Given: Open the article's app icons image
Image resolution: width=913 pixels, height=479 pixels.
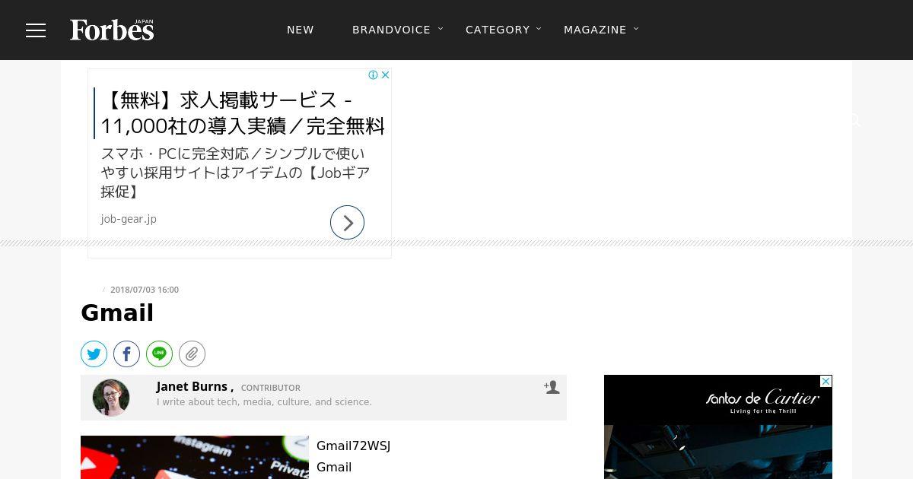Looking at the screenshot, I should coord(195,457).
